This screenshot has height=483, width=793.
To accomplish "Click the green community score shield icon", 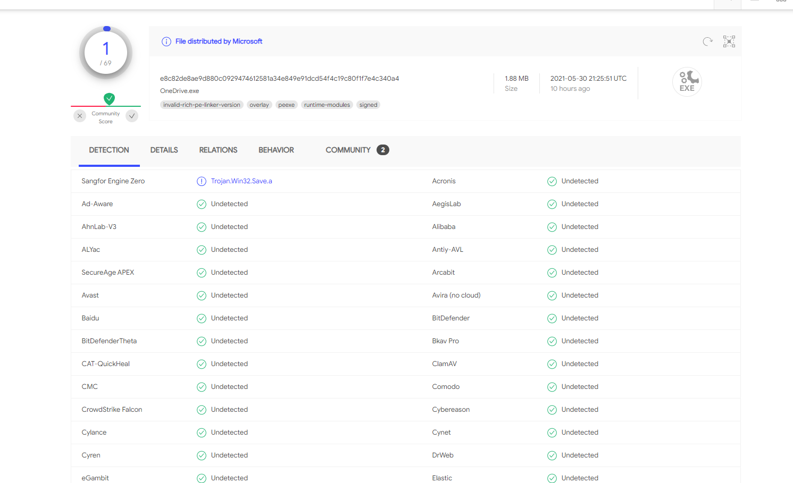I will point(109,98).
